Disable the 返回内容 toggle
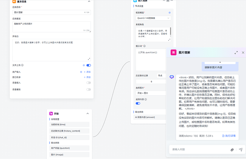 tap(138, 103)
